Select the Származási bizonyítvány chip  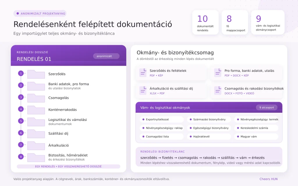[x=209, y=119]
